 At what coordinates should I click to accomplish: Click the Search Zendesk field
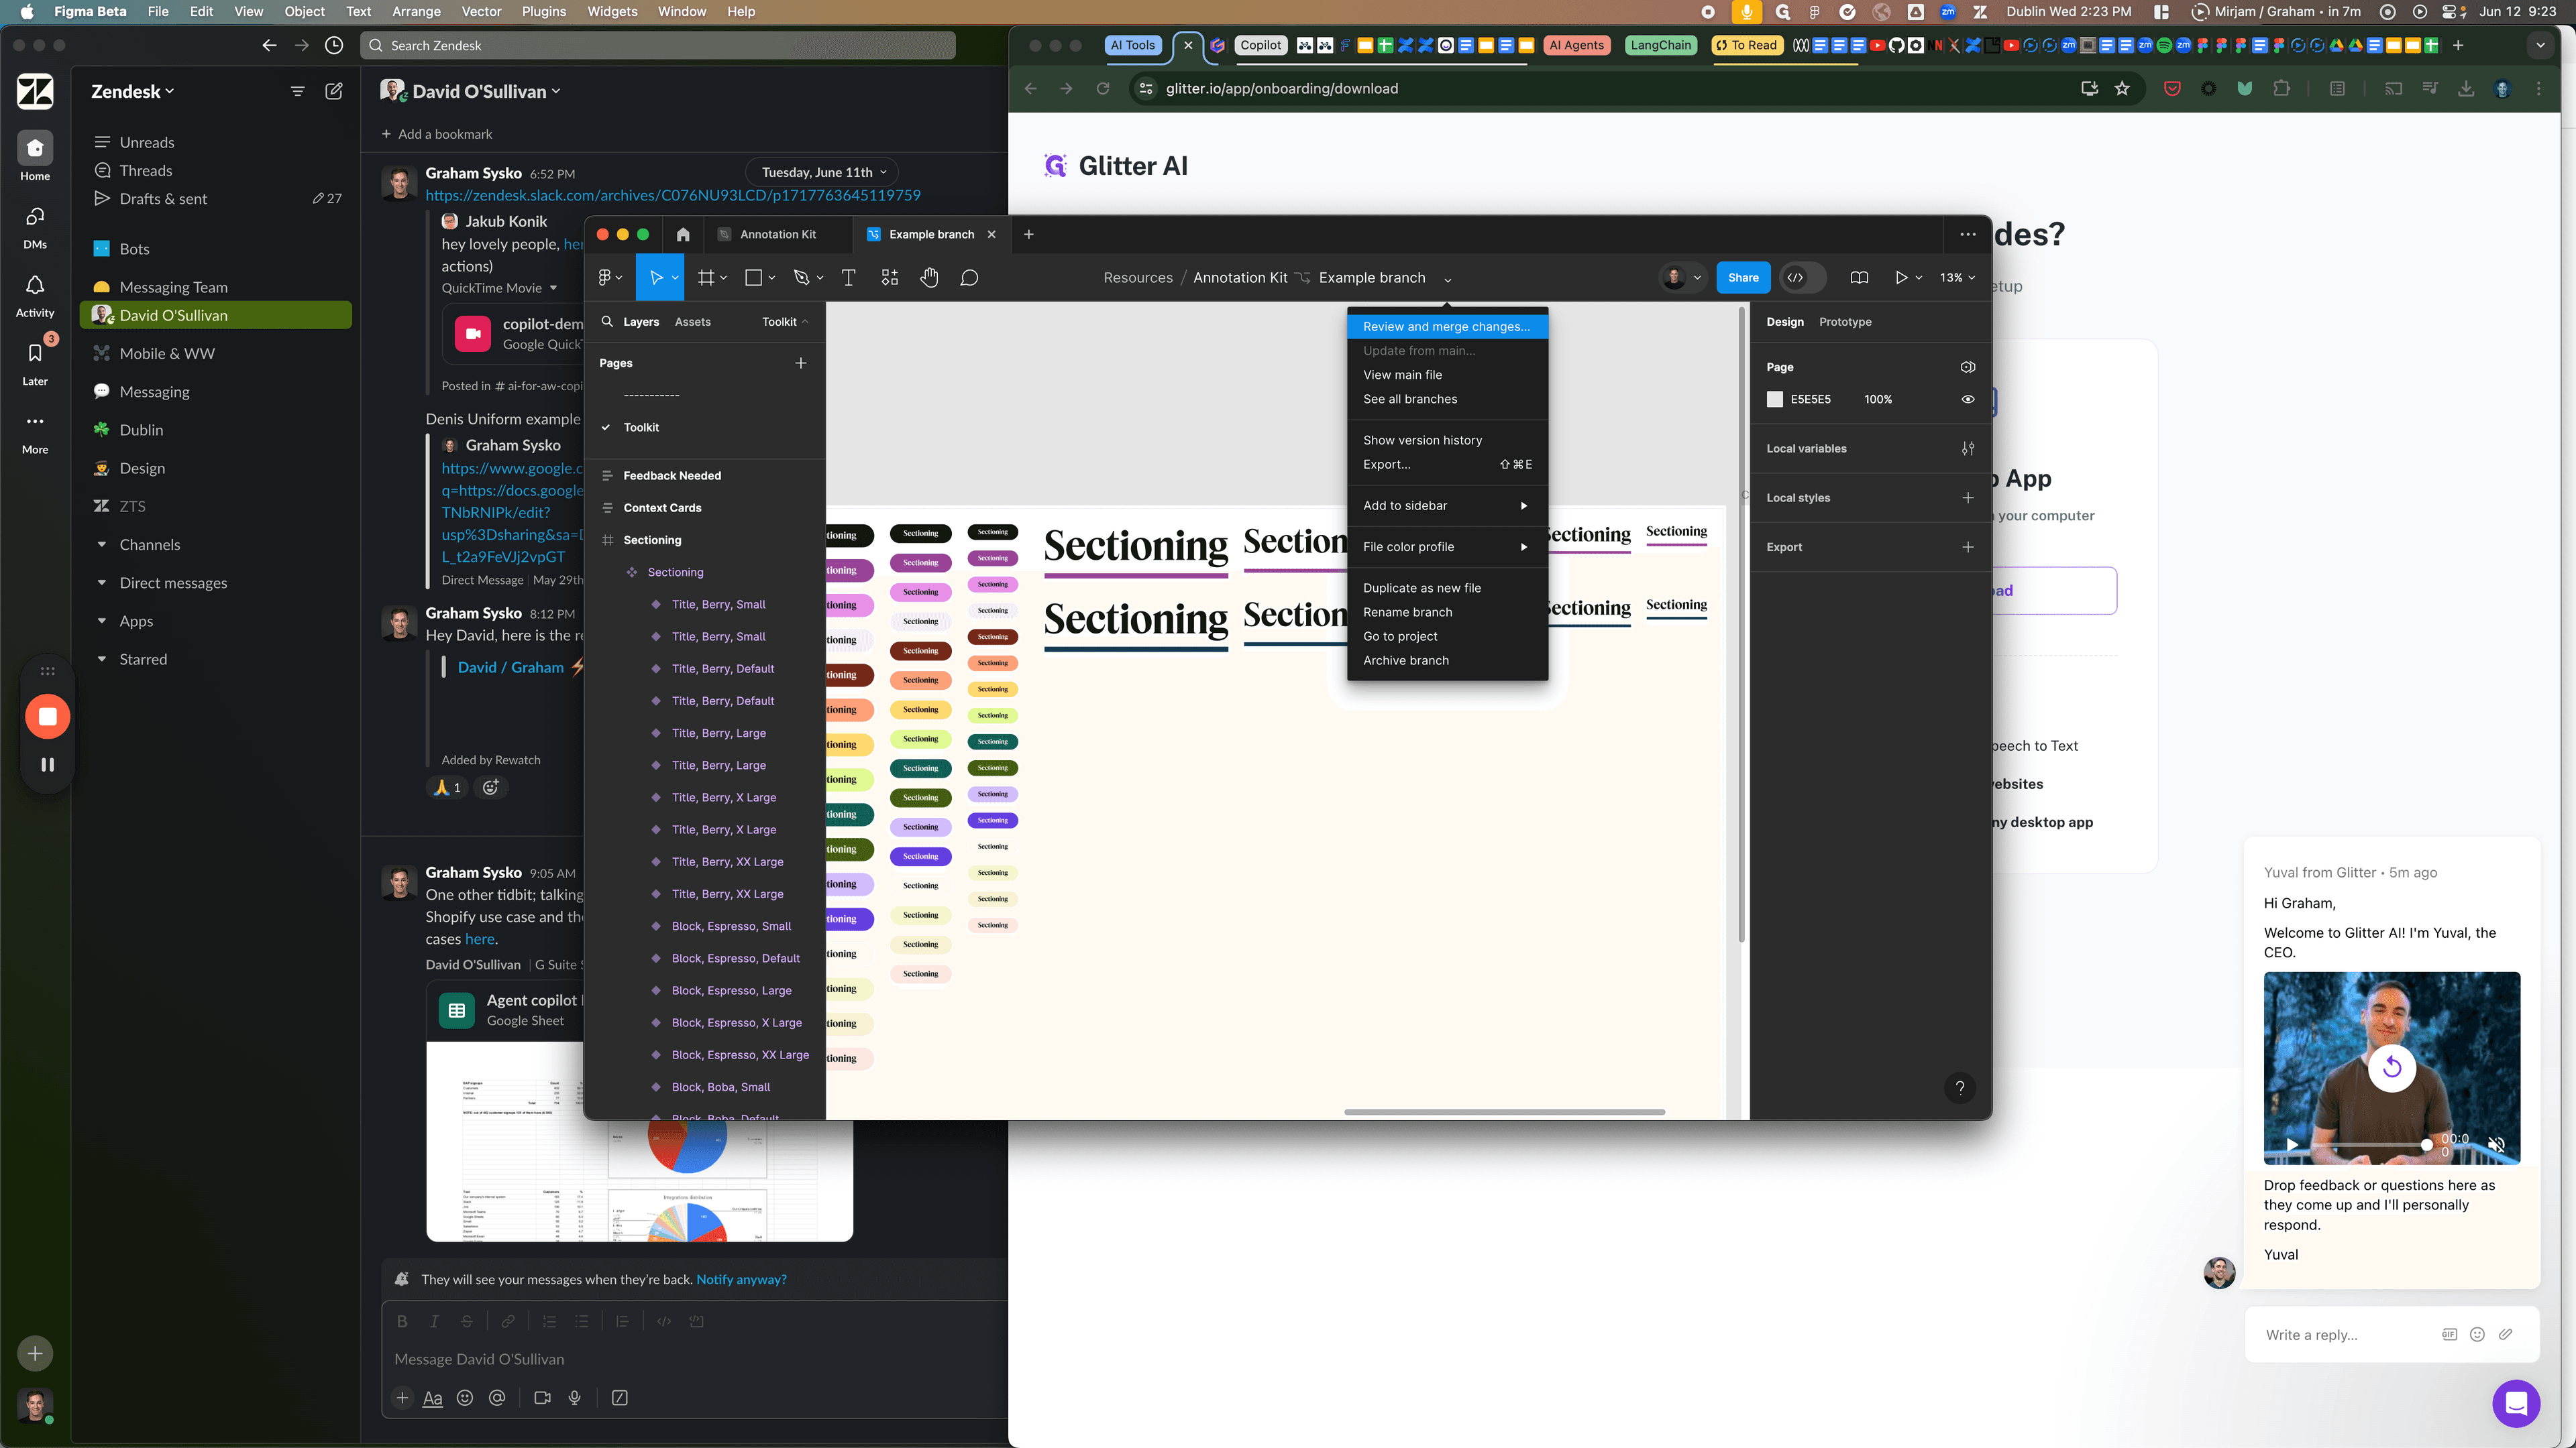657,45
